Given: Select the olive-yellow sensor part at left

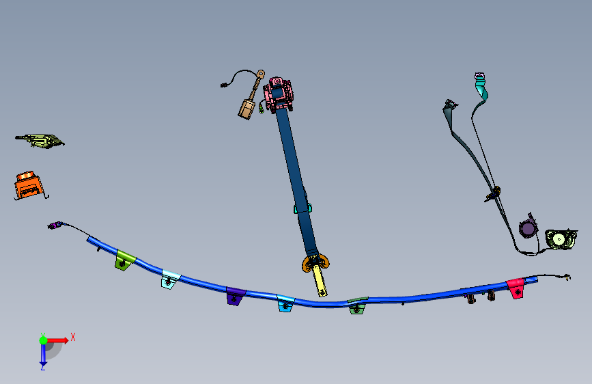Looking at the screenshot, I should [x=40, y=141].
